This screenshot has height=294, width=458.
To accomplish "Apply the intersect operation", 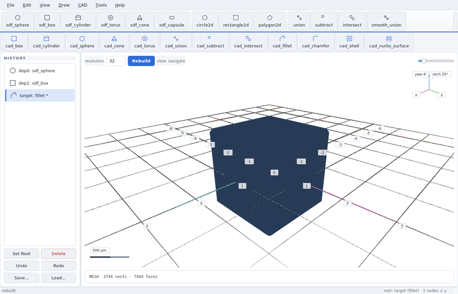I will pyautogui.click(x=352, y=21).
